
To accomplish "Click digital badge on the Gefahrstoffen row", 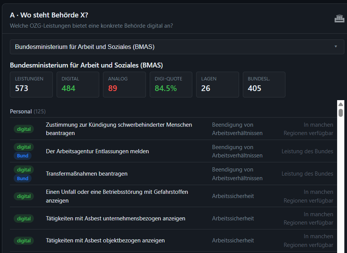I will 24,196.
